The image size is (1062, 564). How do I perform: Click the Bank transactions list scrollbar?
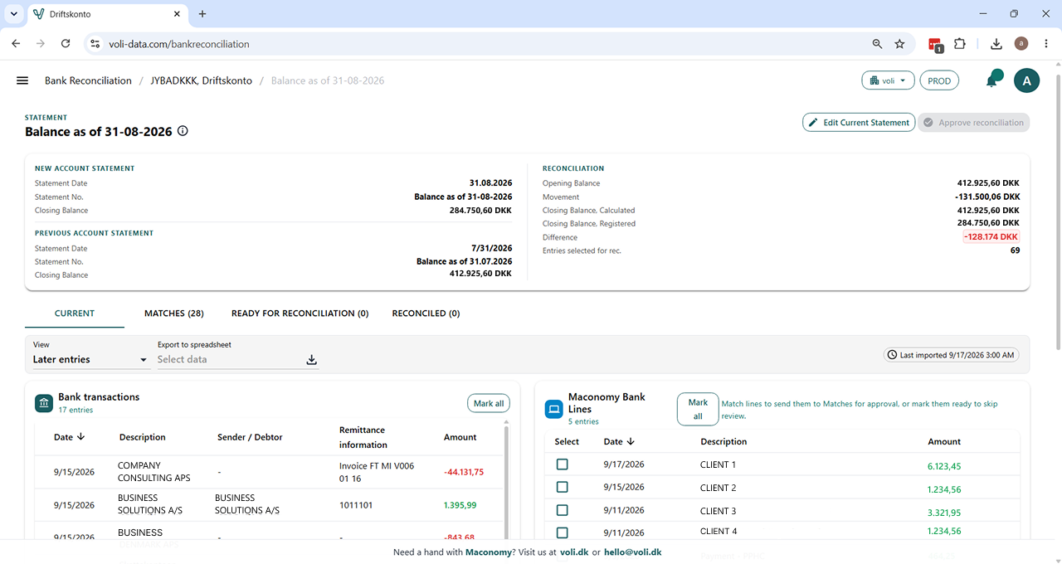click(x=506, y=481)
